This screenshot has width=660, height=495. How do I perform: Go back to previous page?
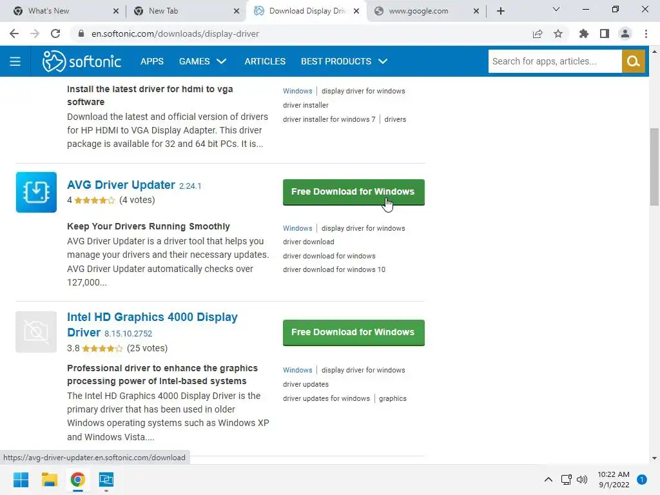14,34
